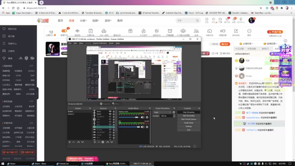Click the UFO icon in the Douyu streamer toolbar
This screenshot has height=166, width=295.
(183, 31)
